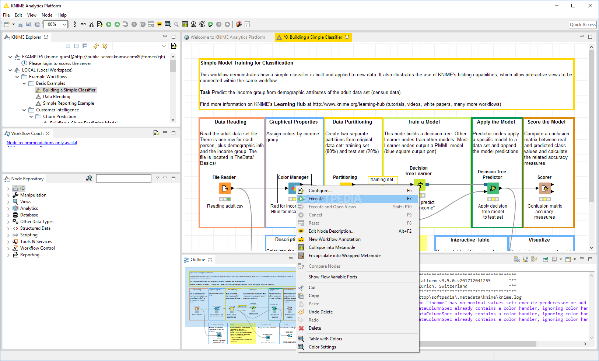Click the Add to metanode green plus icon

pos(185,24)
